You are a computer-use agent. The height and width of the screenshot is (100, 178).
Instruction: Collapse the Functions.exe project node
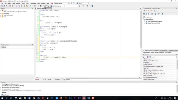click(143, 20)
